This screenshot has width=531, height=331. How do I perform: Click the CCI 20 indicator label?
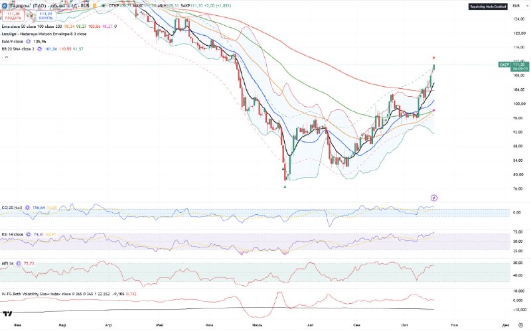12,208
